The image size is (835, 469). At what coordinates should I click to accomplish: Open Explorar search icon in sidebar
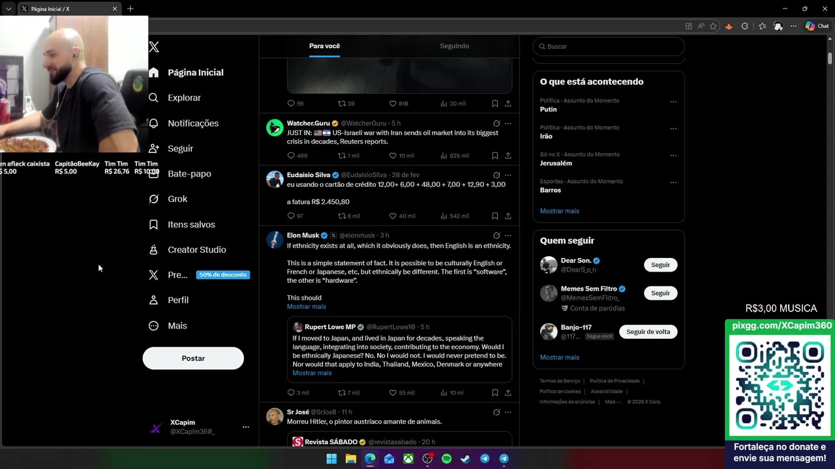(153, 98)
